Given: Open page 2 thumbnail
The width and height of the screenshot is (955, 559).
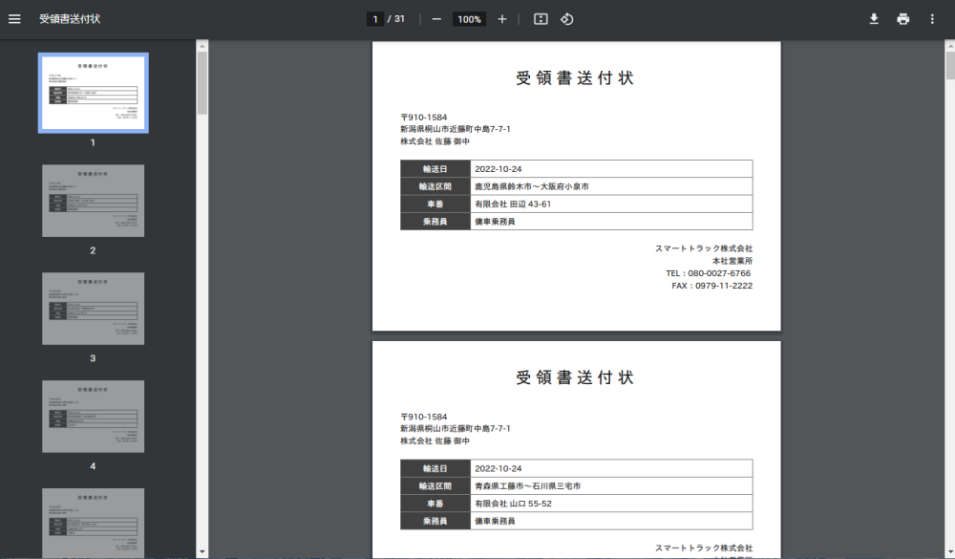Looking at the screenshot, I should (x=93, y=201).
